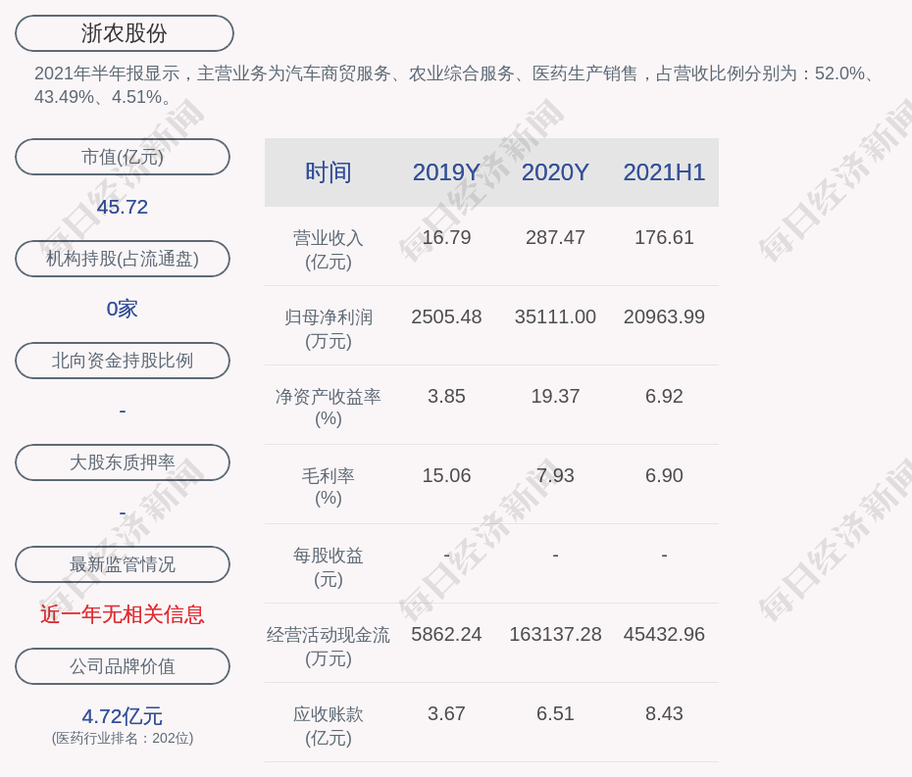Select the 应收账款 2021H1 value 8.43

pos(664,713)
